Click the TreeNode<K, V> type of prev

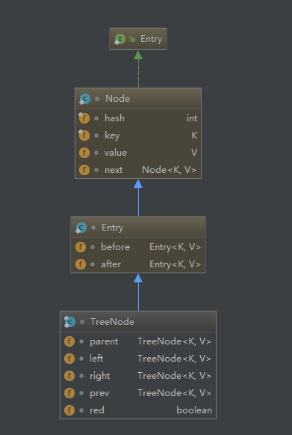[174, 393]
